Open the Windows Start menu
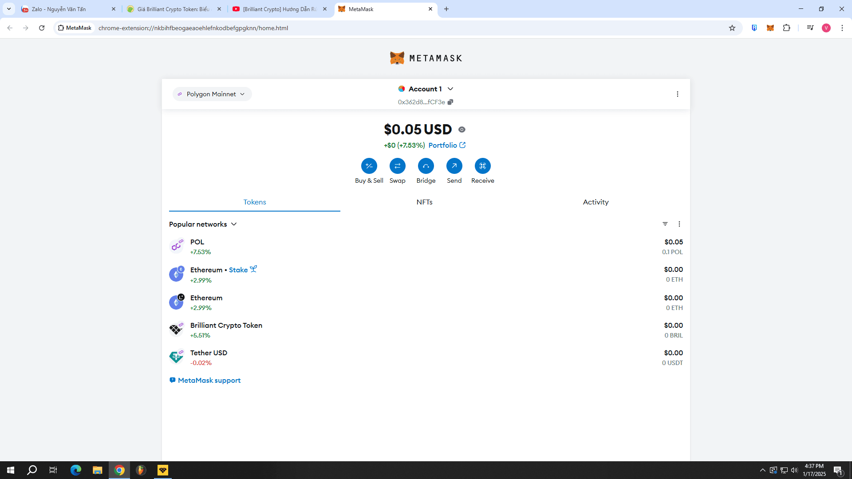The height and width of the screenshot is (479, 852). pyautogui.click(x=11, y=470)
